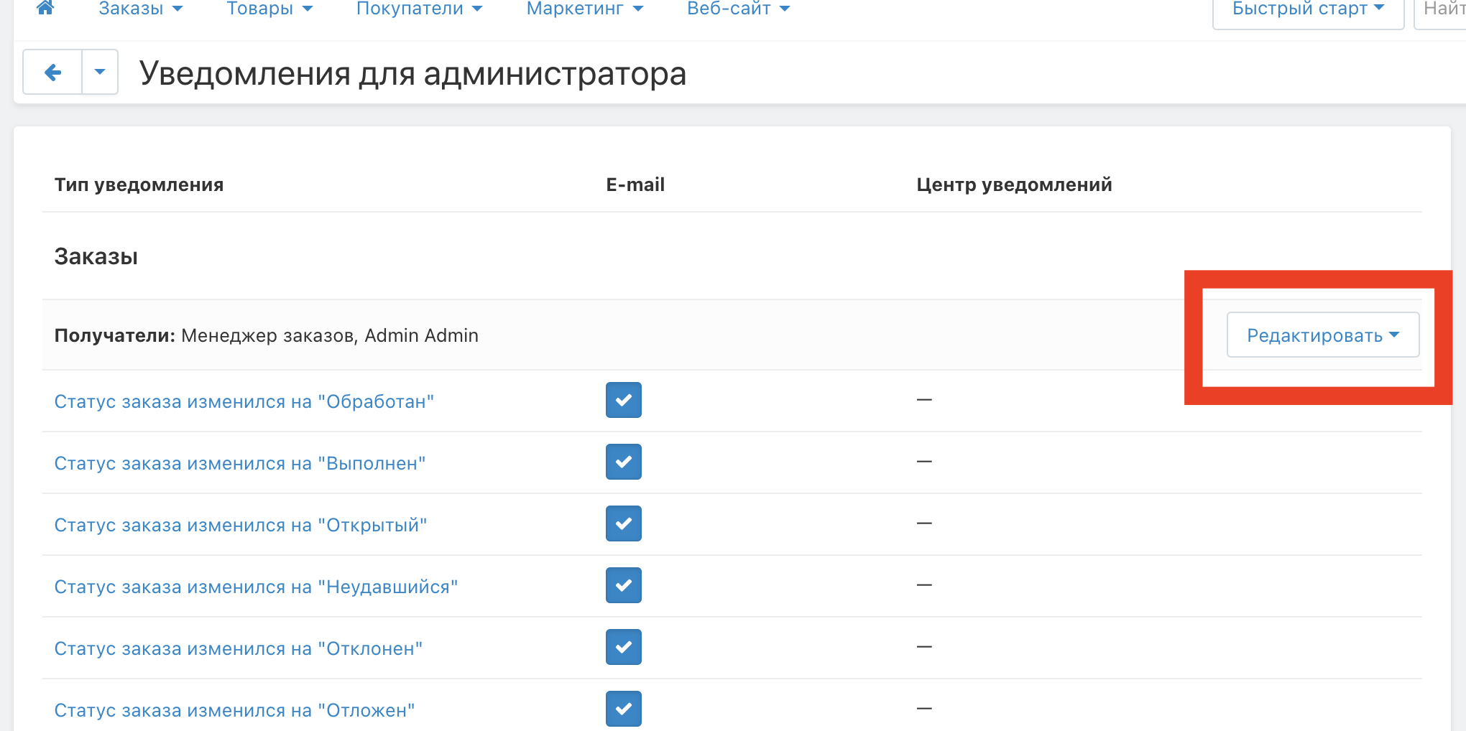Uncheck E-mail for "Отклонен" status
1466x731 pixels.
click(623, 647)
